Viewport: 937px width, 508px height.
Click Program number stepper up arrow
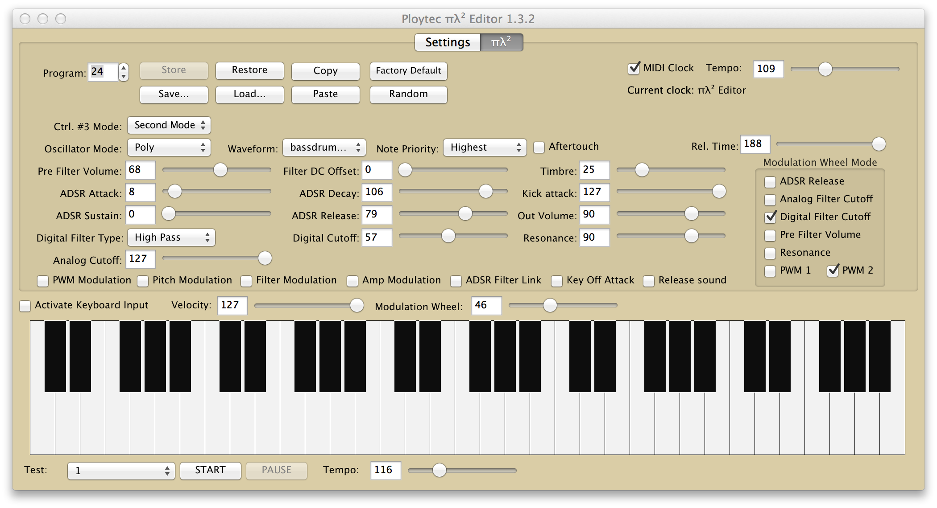[x=124, y=68]
